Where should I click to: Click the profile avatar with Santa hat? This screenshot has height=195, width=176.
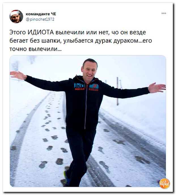(16, 16)
